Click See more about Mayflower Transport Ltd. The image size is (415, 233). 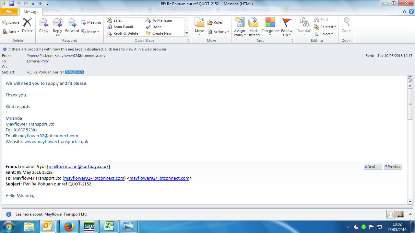[x=51, y=214]
